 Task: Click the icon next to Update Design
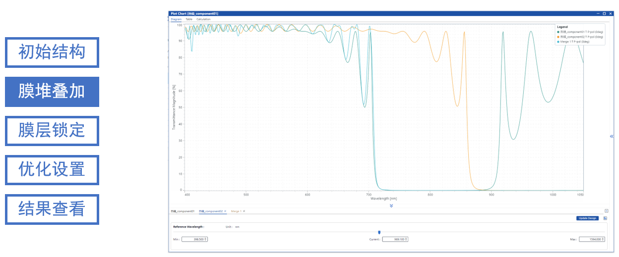pyautogui.click(x=606, y=218)
